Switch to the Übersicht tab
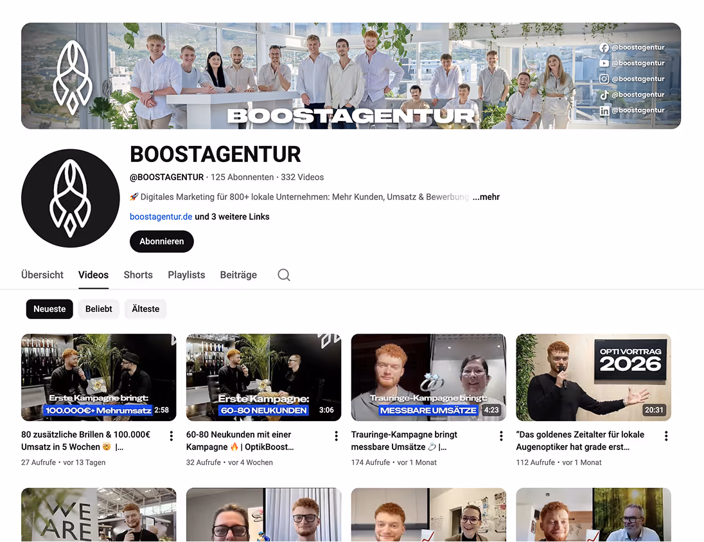Screen dimensions: 704x542 [42, 275]
